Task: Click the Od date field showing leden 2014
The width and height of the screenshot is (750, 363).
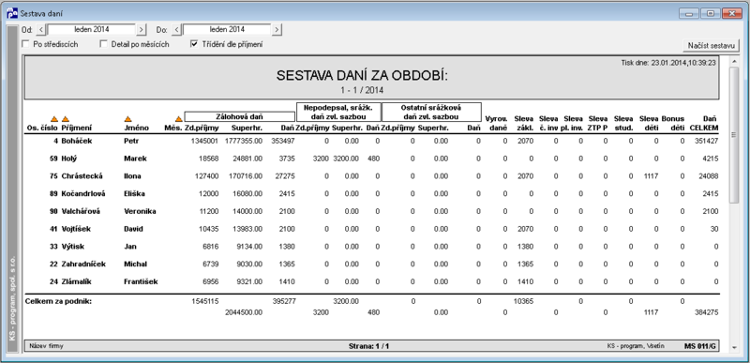Action: [x=91, y=30]
